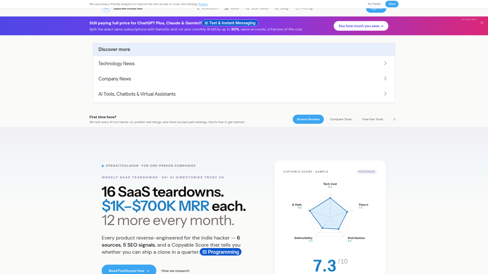
Task: Click the K Path chart label
Action: click(x=296, y=204)
